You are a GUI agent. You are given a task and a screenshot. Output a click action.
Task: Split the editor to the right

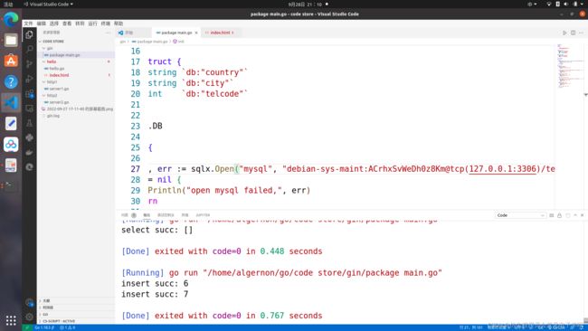[x=573, y=33]
